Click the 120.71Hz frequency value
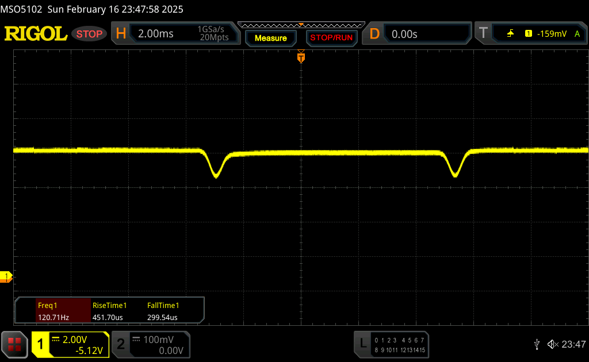Screen dimensions: 589x362 pos(53,317)
